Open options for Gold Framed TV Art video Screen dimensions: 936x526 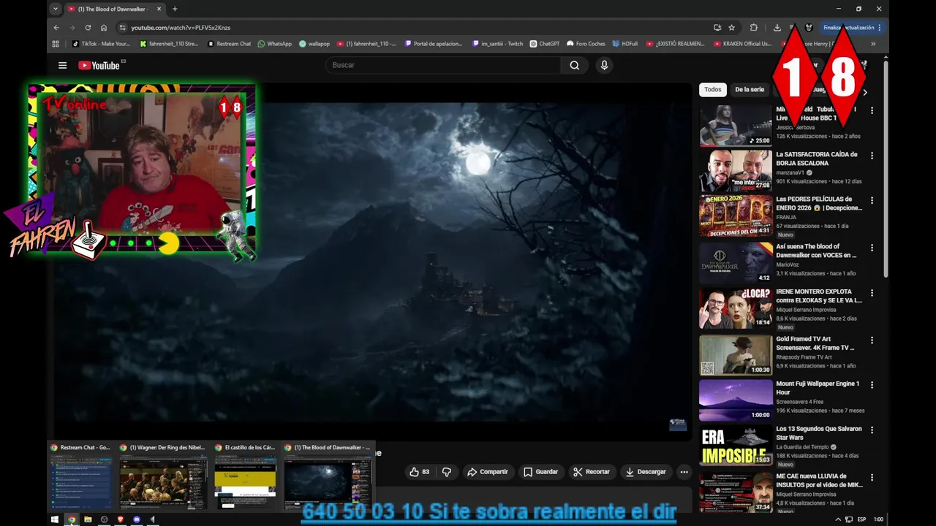872,340
